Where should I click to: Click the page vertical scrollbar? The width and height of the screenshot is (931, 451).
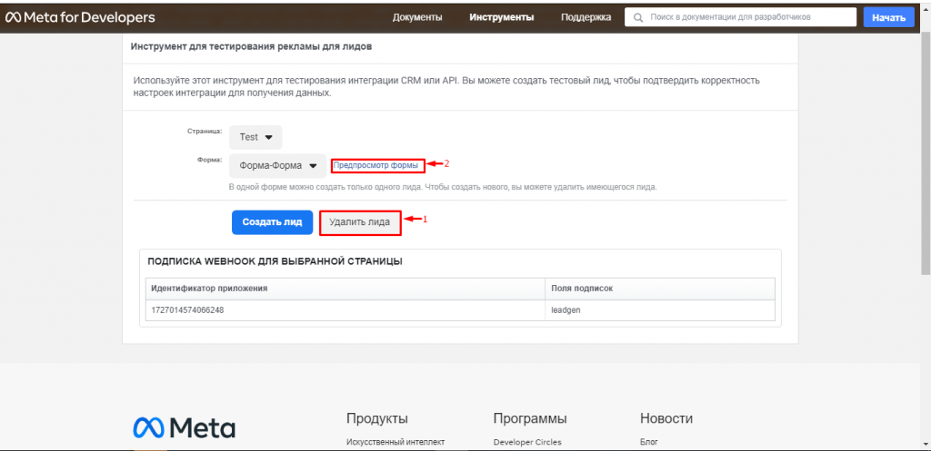click(x=926, y=154)
